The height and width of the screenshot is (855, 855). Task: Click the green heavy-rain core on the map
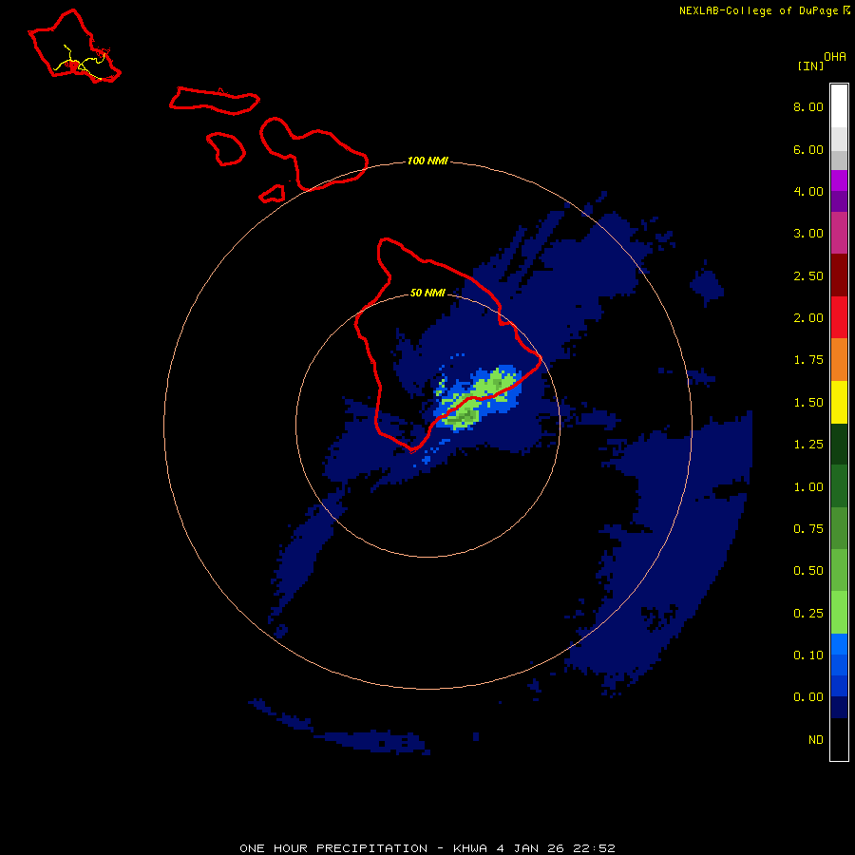[x=476, y=400]
